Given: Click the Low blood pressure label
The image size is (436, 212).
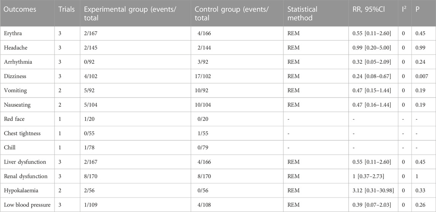Looking at the screenshot, I should [x=27, y=205].
